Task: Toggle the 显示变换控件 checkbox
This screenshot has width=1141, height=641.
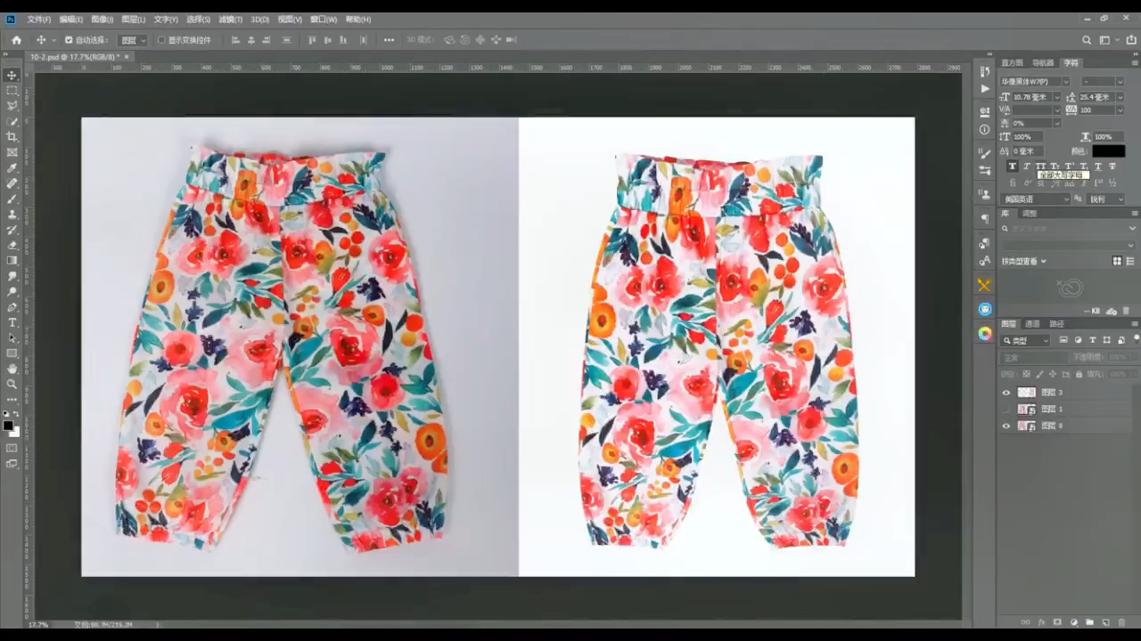Action: 161,40
